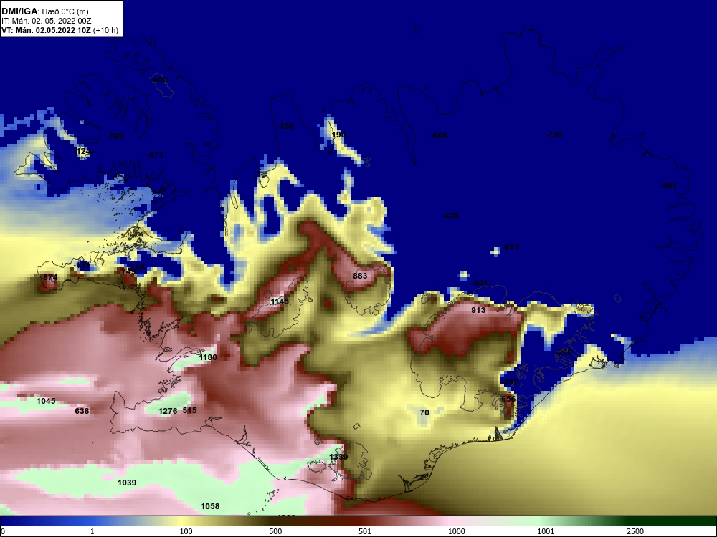The height and width of the screenshot is (537, 717).
Task: Click the map value 656
Action: (x=508, y=399)
